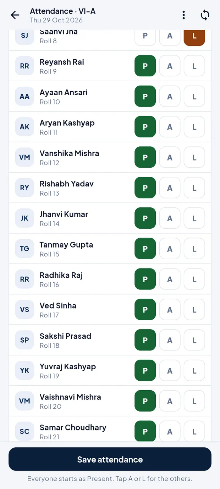Tap Samar Choudhary's SC avatar

[x=24, y=431]
